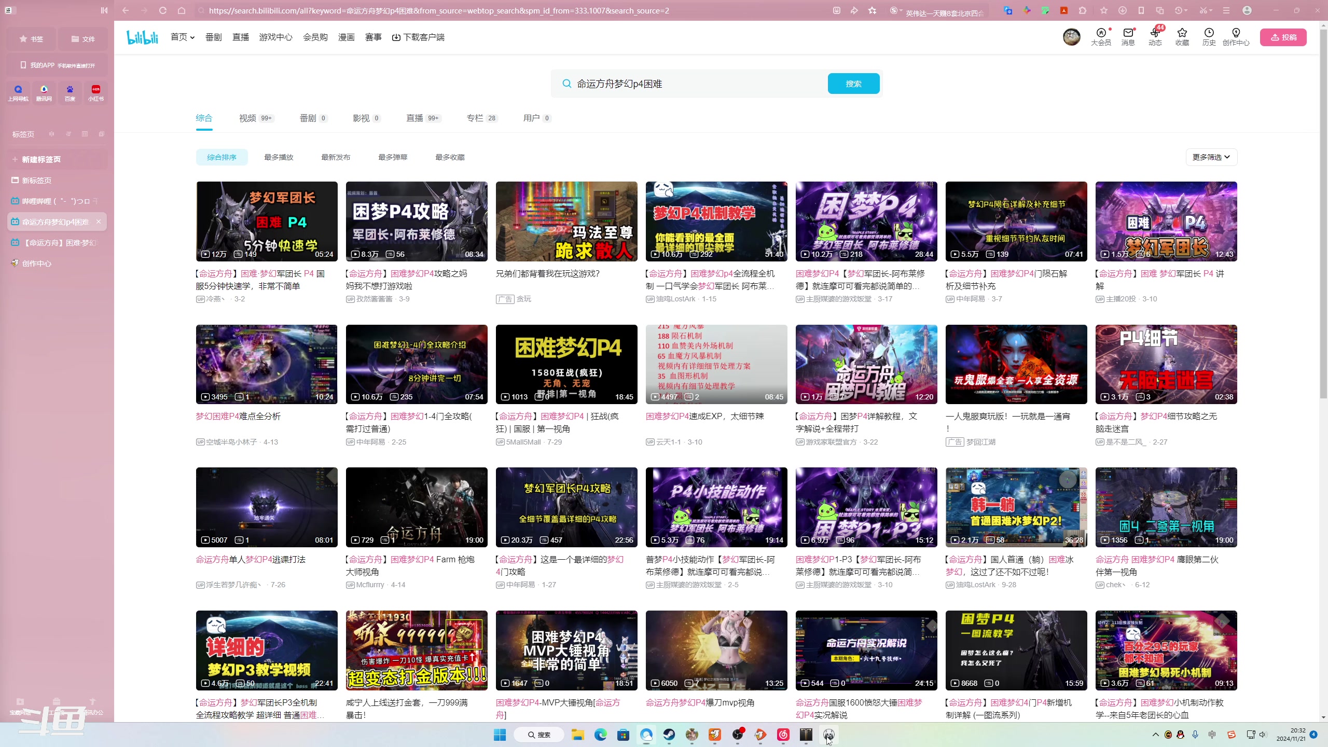Add bookmark with star-plus icon in address bar
Screen dimensions: 1328x747
pos(873,10)
